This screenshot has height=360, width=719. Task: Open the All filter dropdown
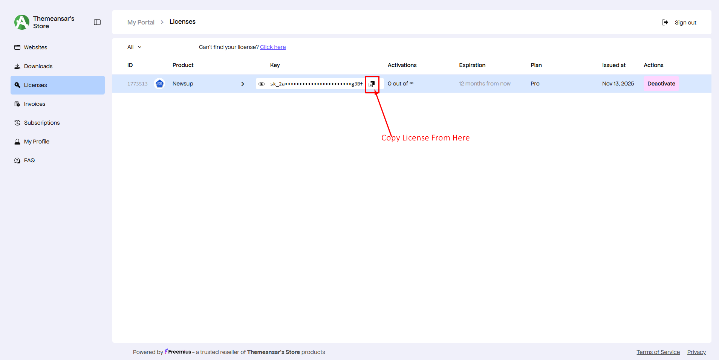(x=134, y=47)
